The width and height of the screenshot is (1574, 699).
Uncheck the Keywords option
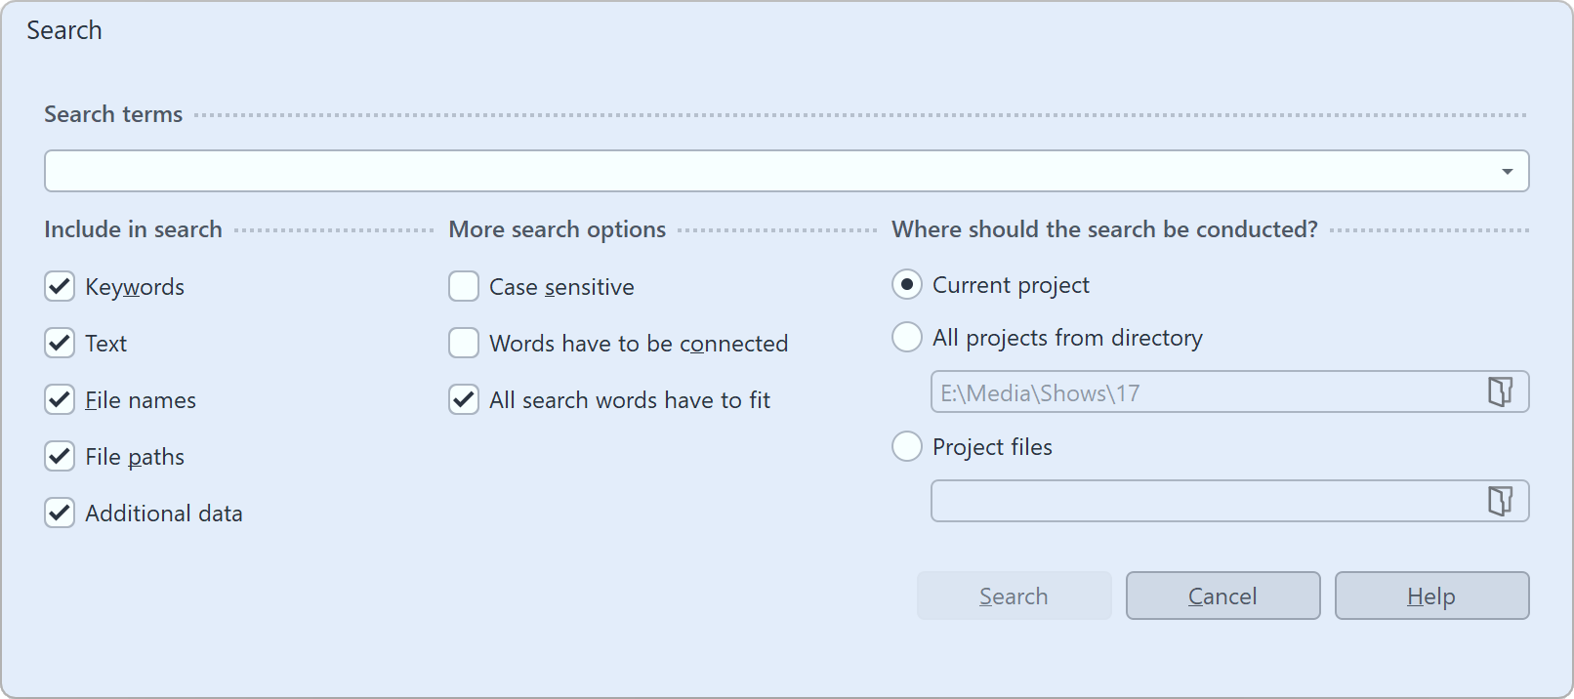[x=59, y=286]
